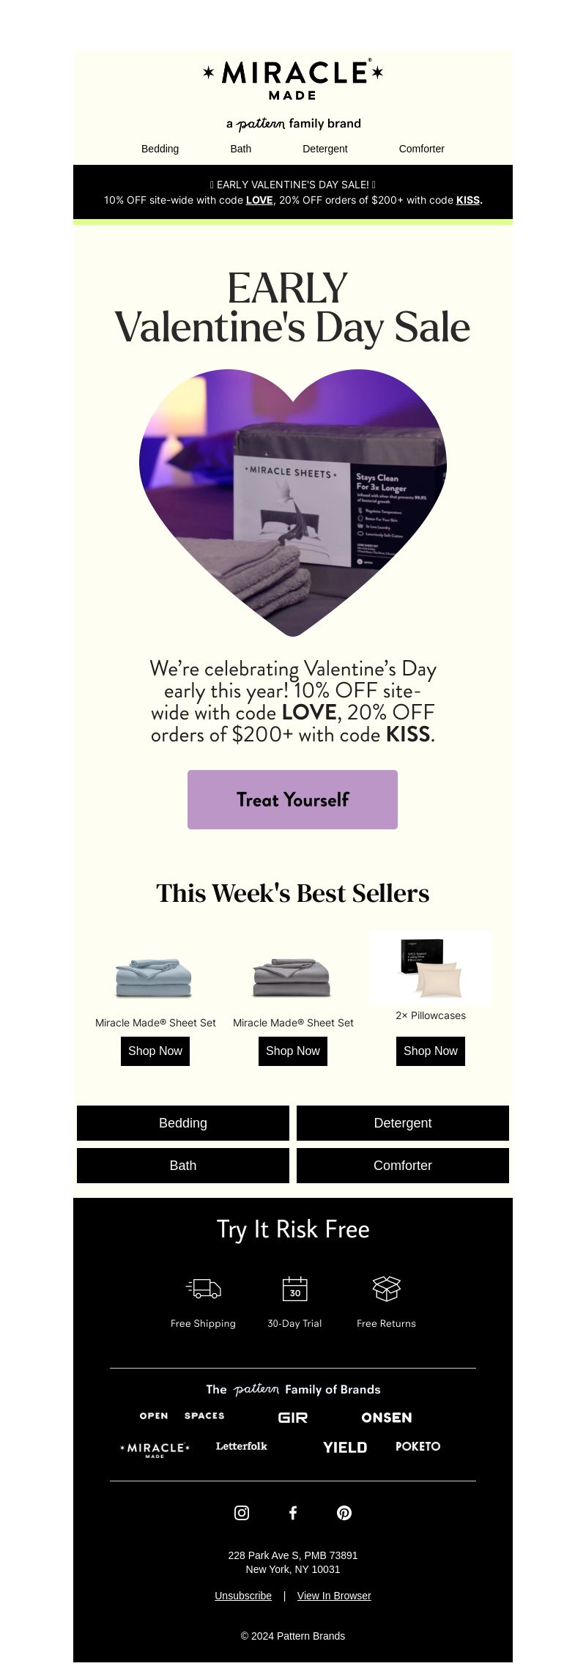The image size is (586, 1677).
Task: Click the 30-Day Trial calendar icon
Action: [294, 1288]
